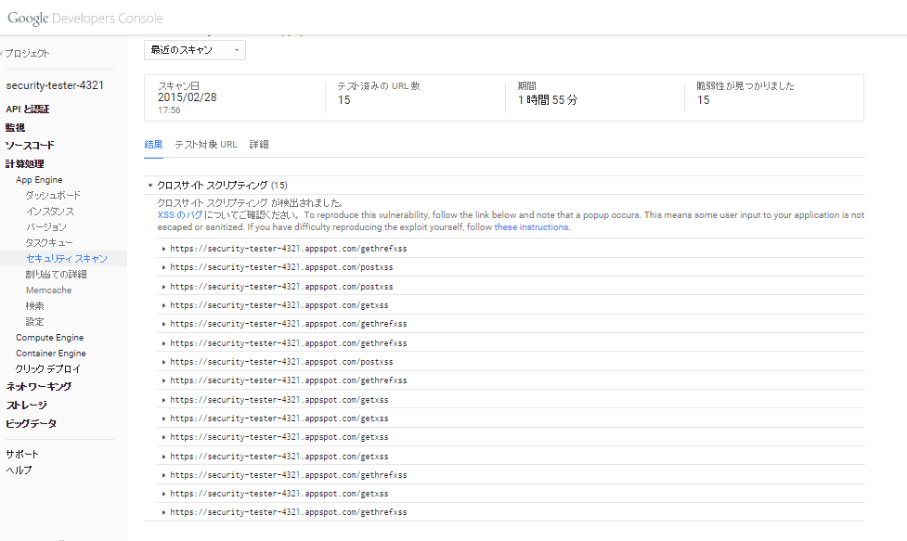Image resolution: width=907 pixels, height=541 pixels.
Task: Open the インスタンス page
Action: click(50, 212)
